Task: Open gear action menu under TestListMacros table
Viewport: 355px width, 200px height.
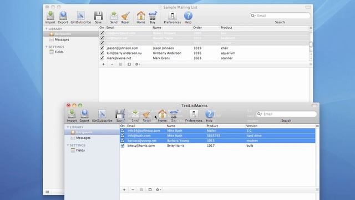Action: coord(159,189)
